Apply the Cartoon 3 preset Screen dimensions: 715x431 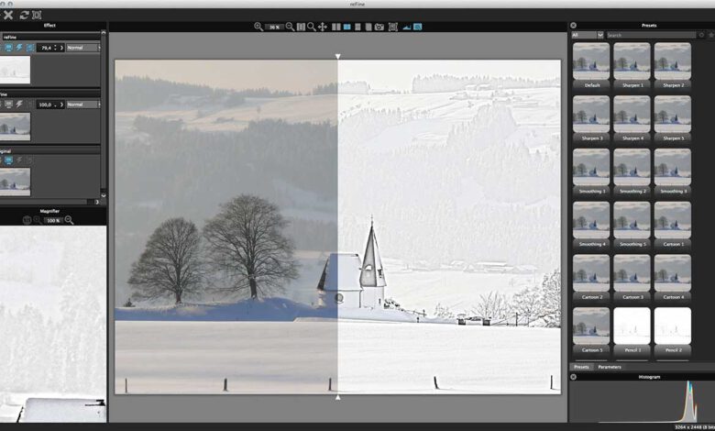point(632,276)
